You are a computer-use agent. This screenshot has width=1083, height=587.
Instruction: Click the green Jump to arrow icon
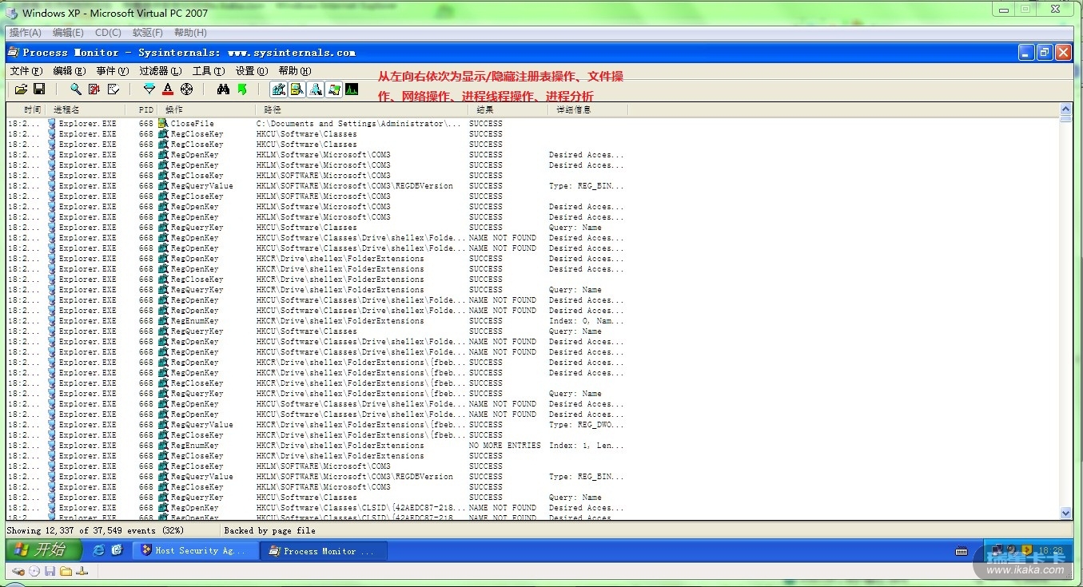pos(242,89)
